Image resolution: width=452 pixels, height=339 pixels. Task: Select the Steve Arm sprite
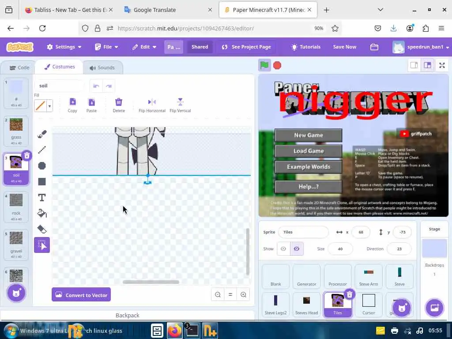[369, 276]
